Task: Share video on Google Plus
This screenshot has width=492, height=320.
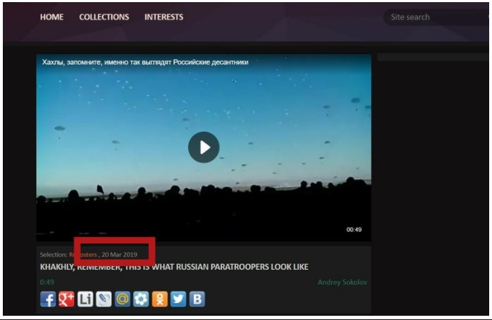Action: (67, 299)
